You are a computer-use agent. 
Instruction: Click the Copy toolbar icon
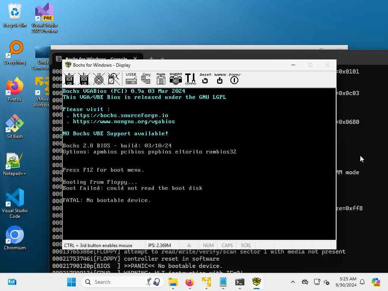coord(146,79)
